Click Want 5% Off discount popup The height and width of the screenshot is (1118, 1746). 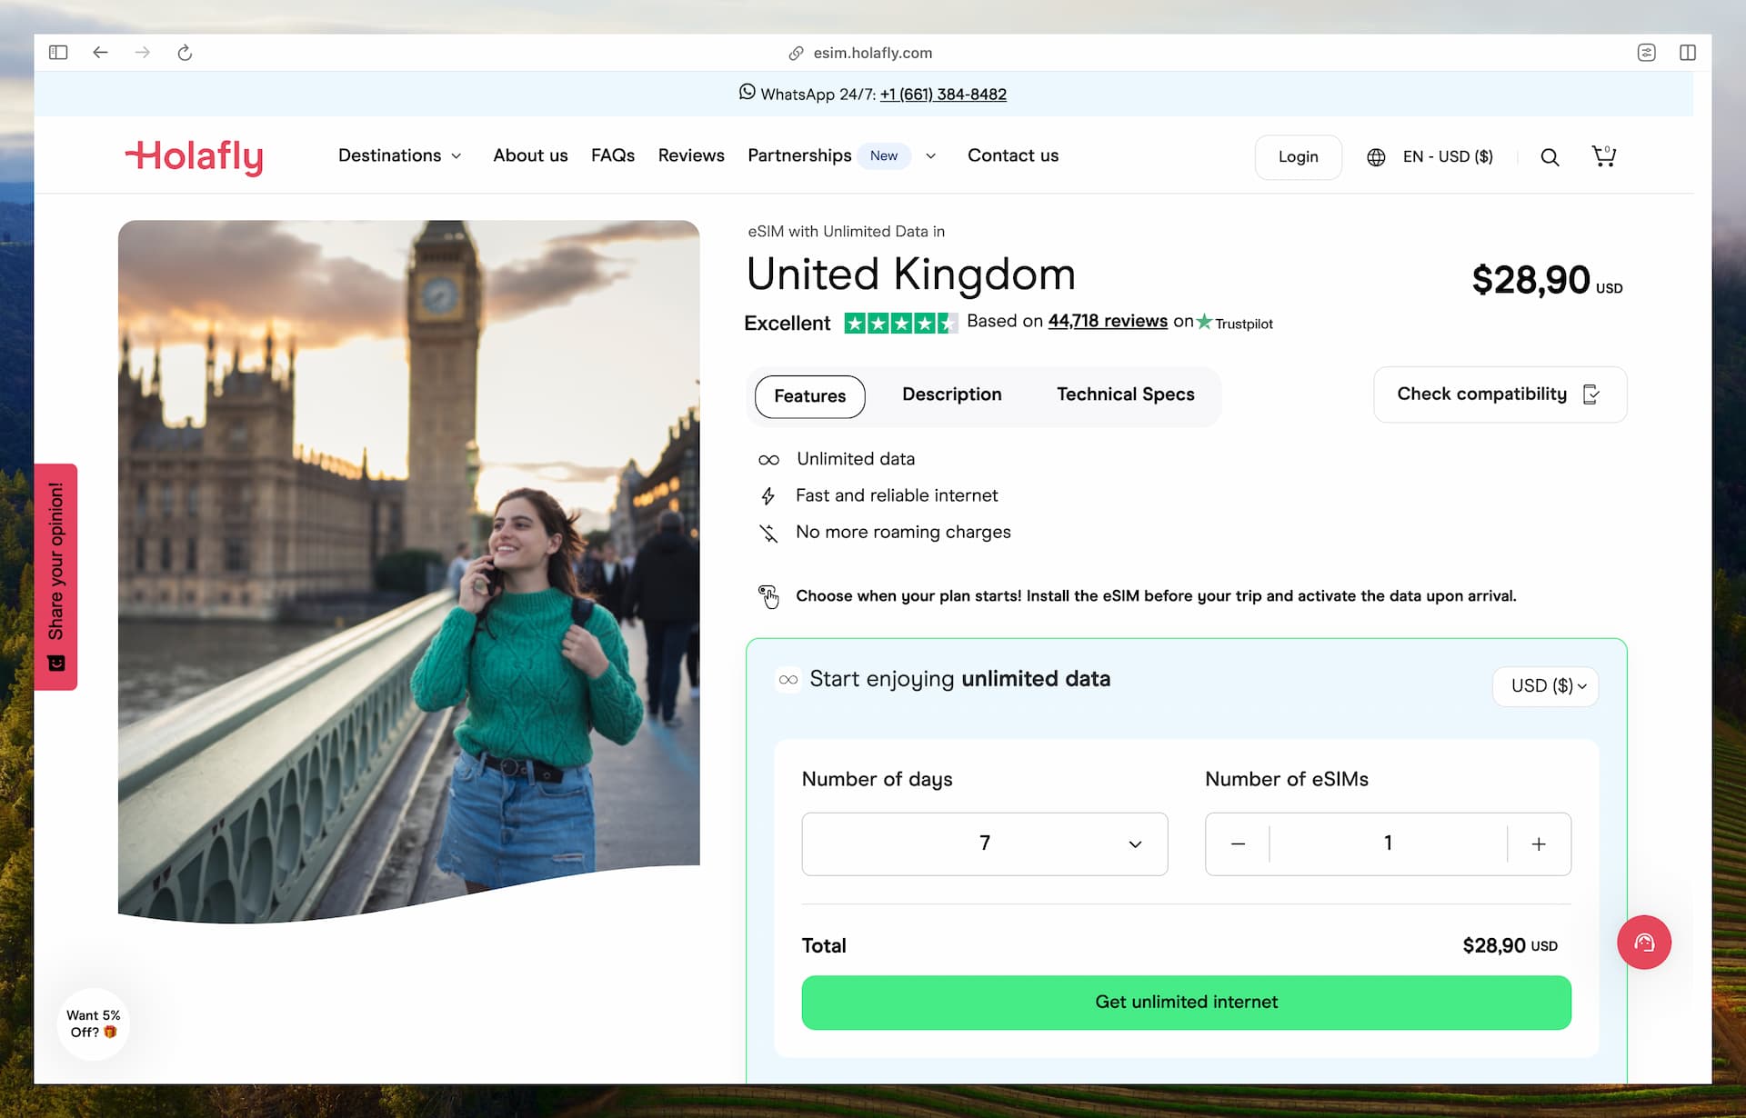pos(93,1023)
